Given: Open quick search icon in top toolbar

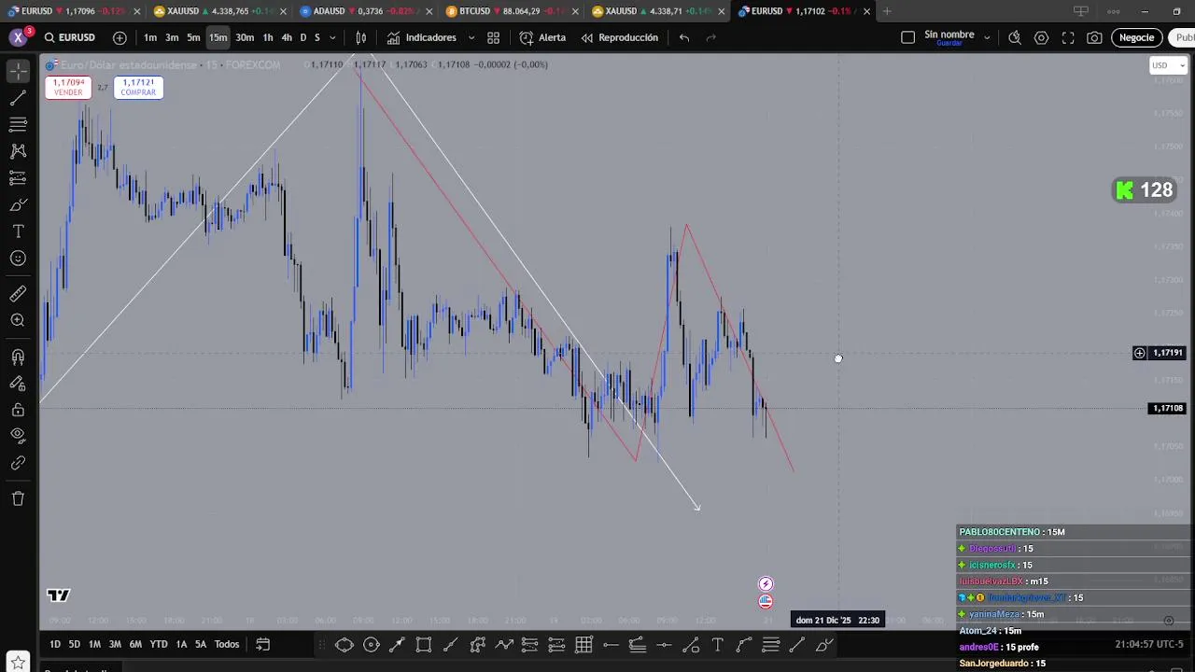Looking at the screenshot, I should 1015,37.
